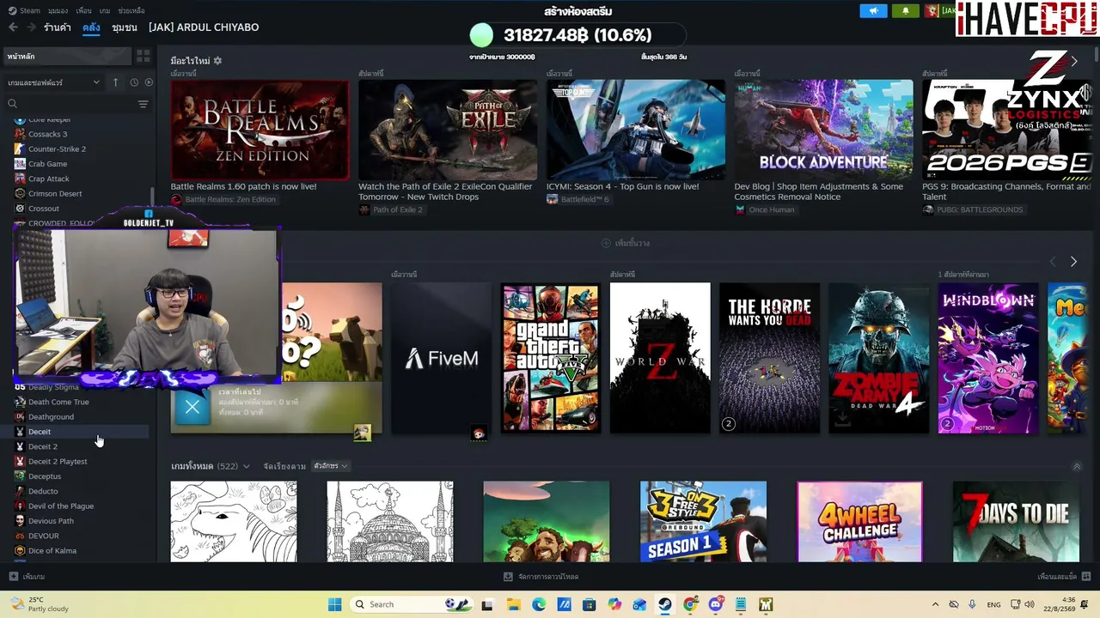
Task: Go back with the Steam back arrow
Action: [13, 27]
